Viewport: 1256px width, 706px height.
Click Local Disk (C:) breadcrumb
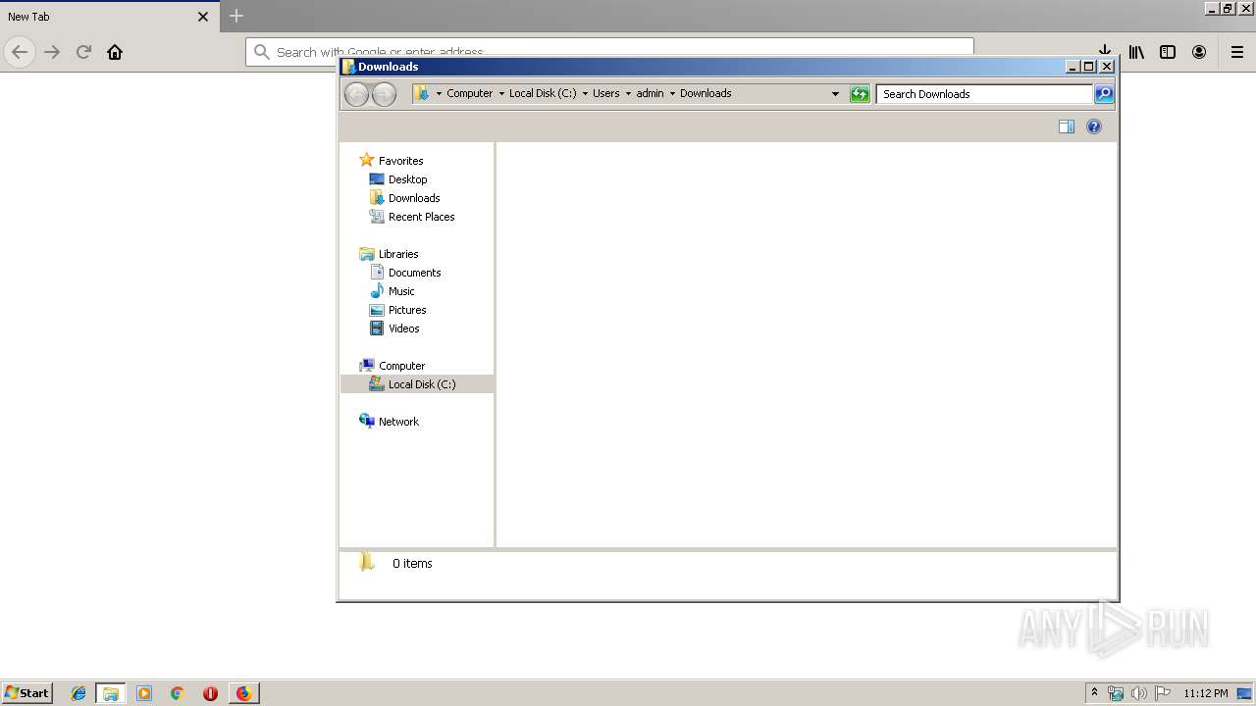pos(543,93)
